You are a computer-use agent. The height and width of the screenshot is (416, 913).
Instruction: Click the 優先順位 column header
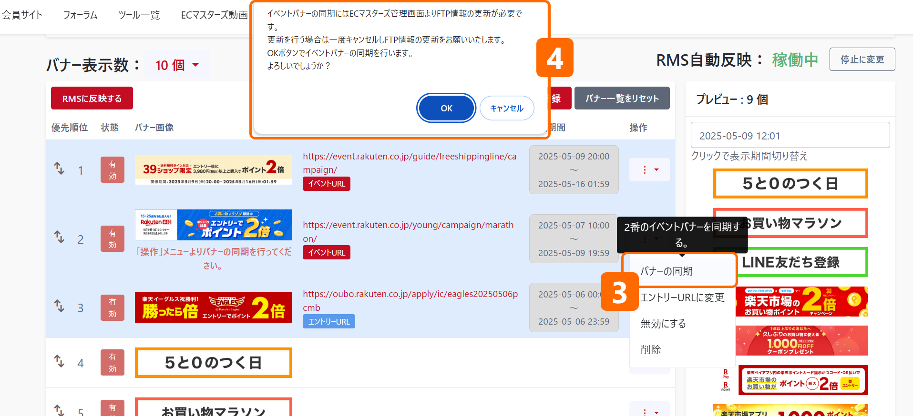pos(70,128)
